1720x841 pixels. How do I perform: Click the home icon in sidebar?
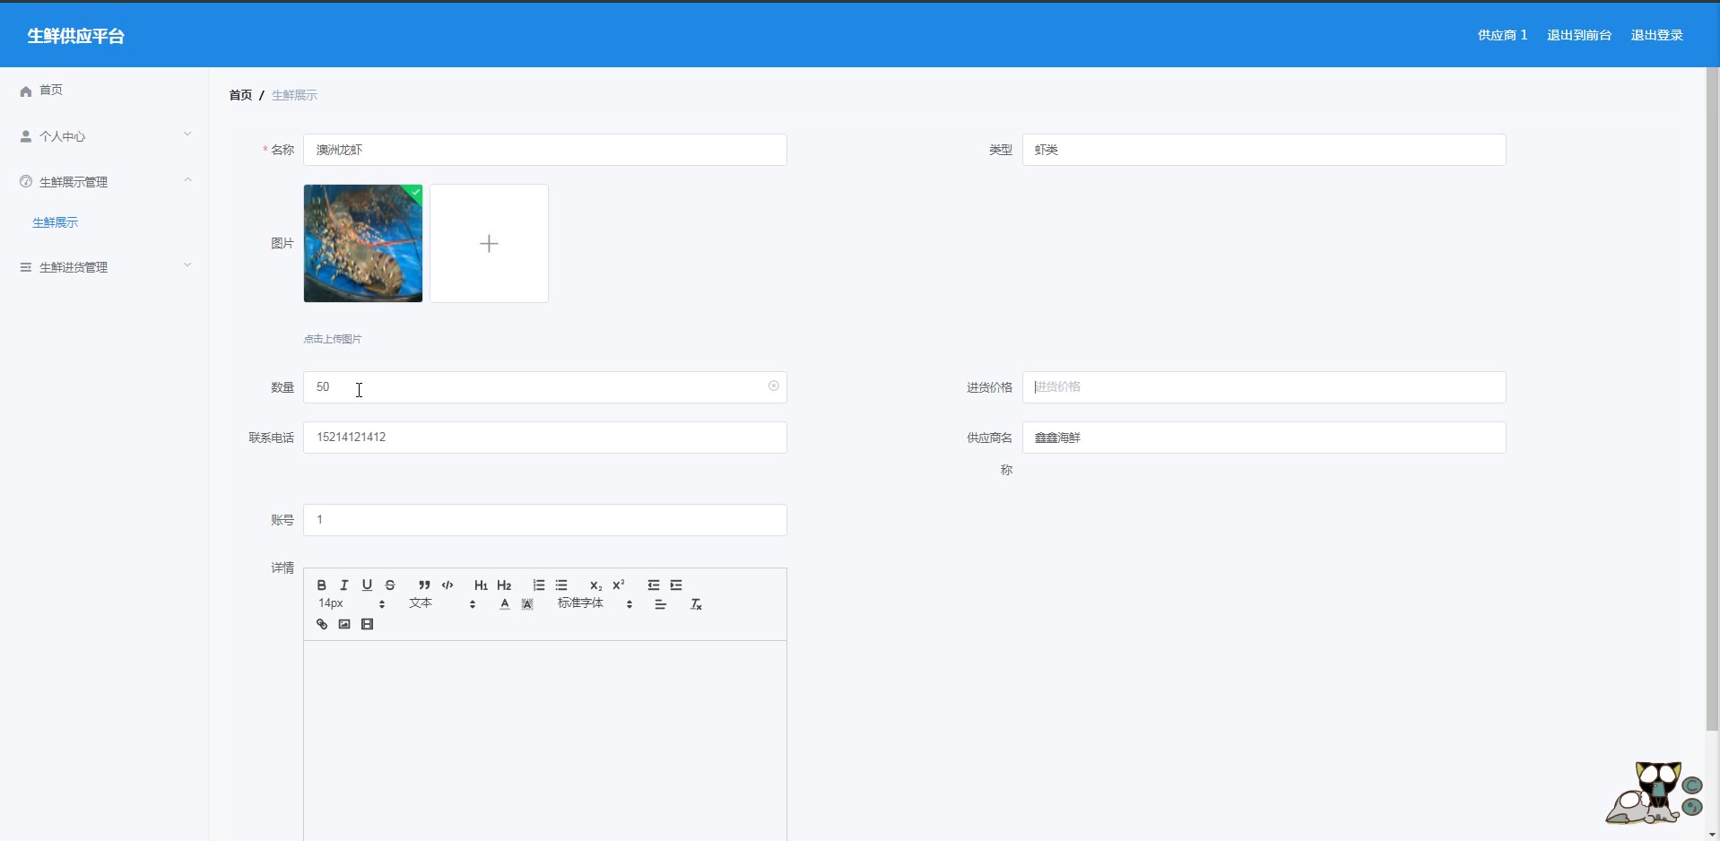pyautogui.click(x=26, y=91)
